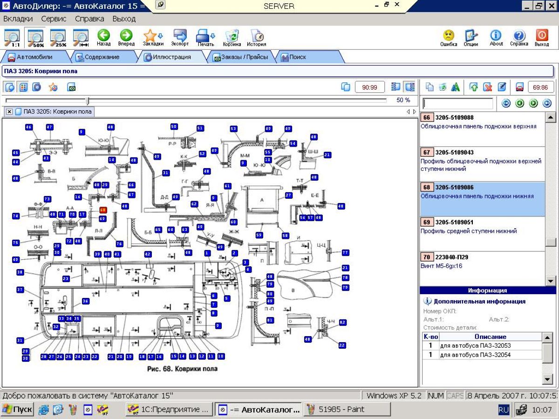Click the 25% zoom icon

[58, 37]
